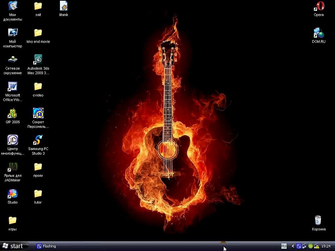Select the Studio shortcut icon
Image resolution: width=335 pixels, height=251 pixels.
(13, 197)
